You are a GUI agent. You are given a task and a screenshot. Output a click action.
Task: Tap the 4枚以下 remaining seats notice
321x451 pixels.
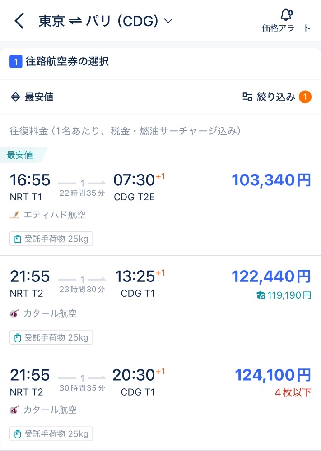coord(293,392)
